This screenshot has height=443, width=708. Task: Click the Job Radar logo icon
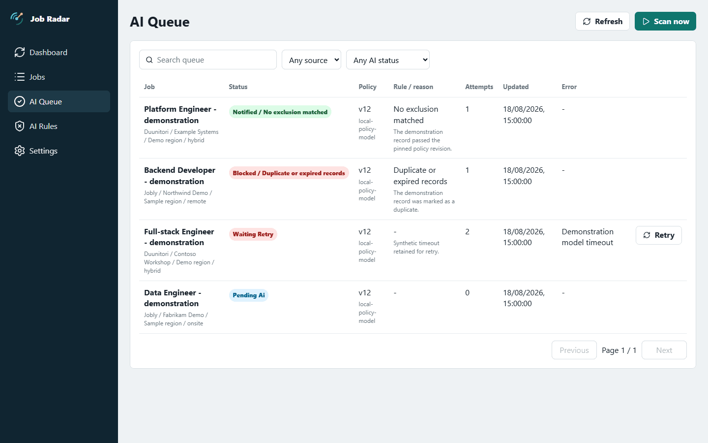pos(17,19)
